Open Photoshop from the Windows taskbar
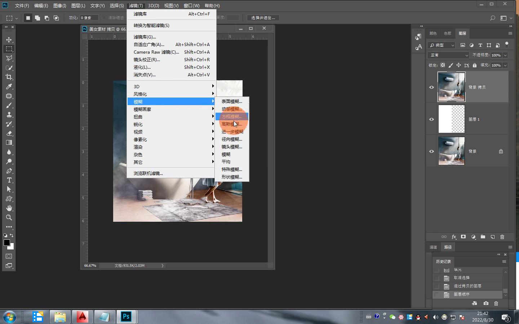 (x=126, y=317)
